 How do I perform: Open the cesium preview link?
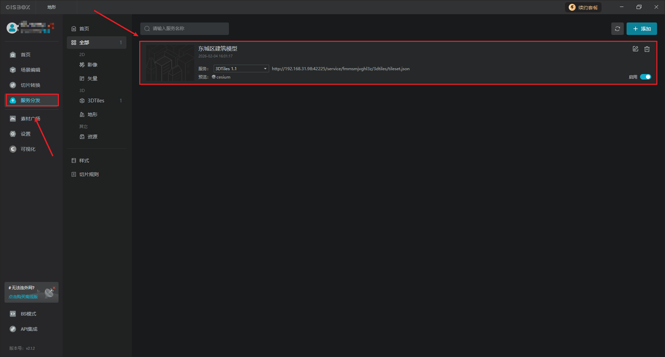tap(223, 77)
